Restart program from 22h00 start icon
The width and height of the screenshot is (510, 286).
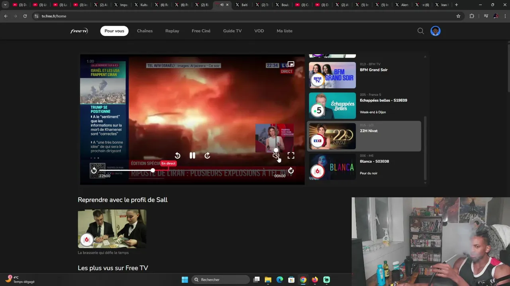click(x=94, y=171)
